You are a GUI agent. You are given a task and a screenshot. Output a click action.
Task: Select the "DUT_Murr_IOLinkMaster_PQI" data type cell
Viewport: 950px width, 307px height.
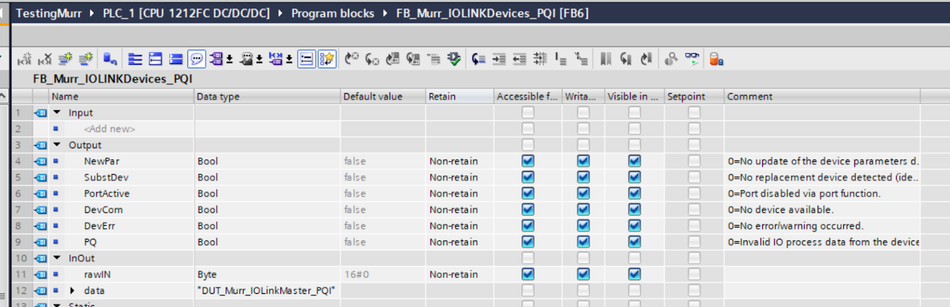click(267, 290)
